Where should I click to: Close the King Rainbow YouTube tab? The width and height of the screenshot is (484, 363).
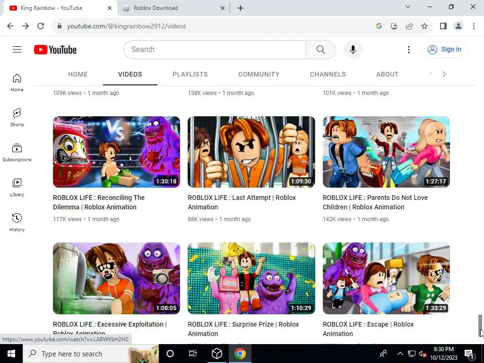(x=110, y=8)
